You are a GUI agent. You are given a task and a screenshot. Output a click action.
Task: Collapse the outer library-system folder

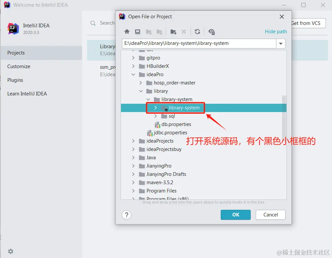[148, 99]
